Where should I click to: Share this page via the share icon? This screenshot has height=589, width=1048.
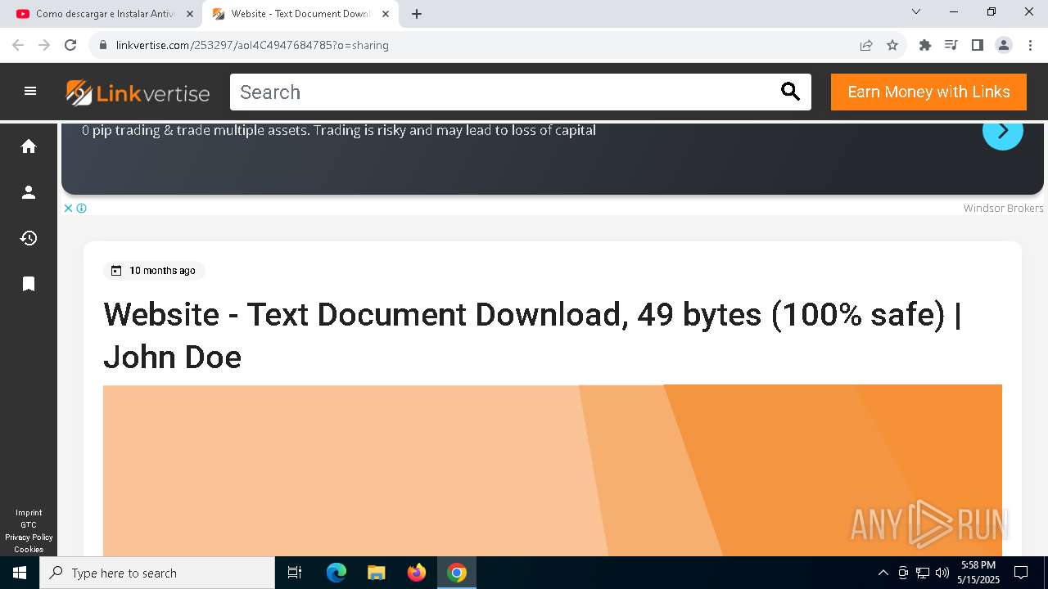point(866,45)
